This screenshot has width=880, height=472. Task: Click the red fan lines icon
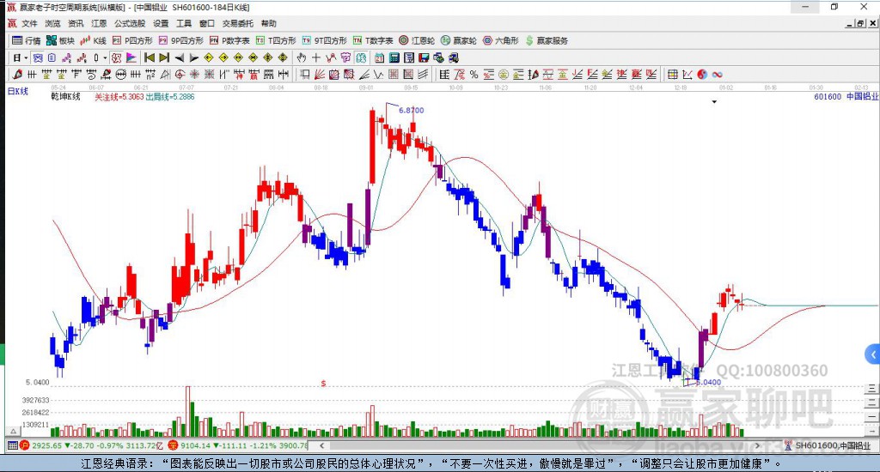tap(320, 74)
